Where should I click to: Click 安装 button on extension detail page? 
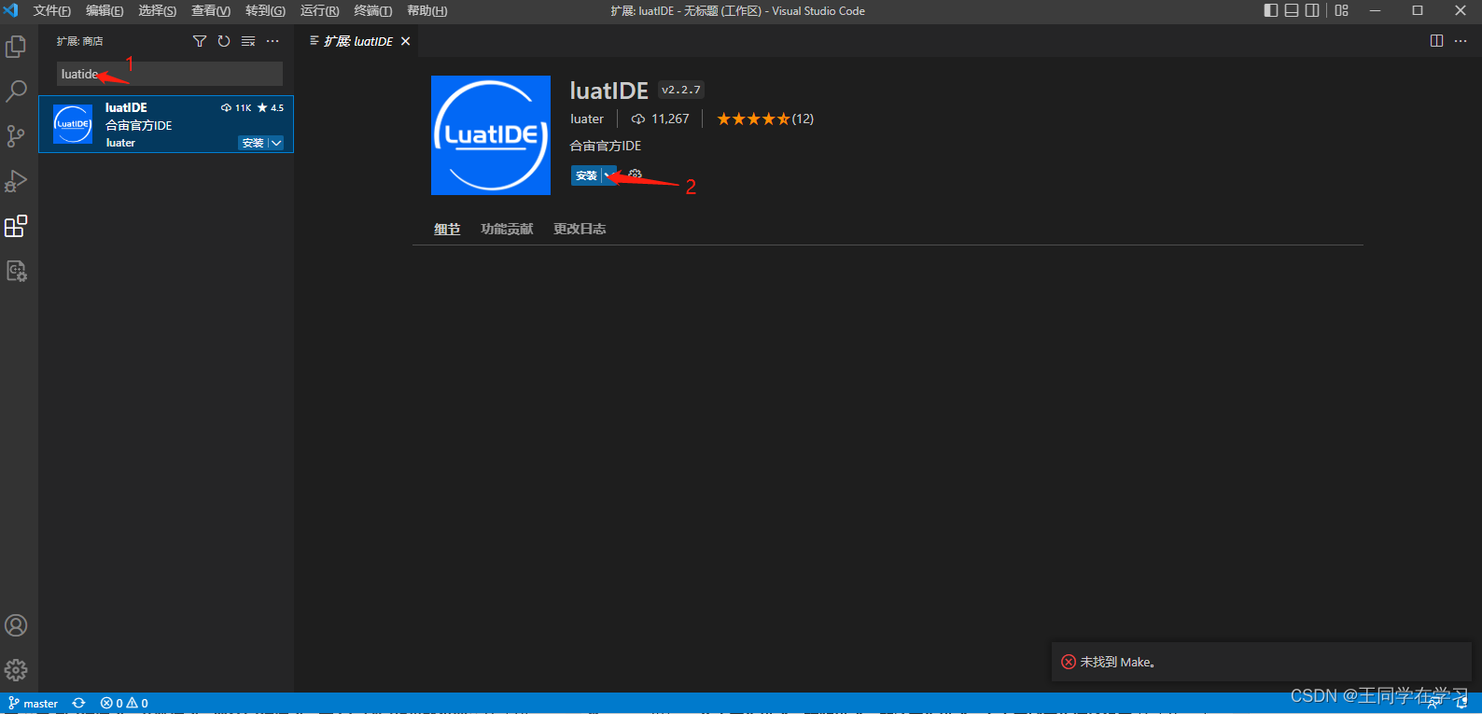click(x=586, y=175)
